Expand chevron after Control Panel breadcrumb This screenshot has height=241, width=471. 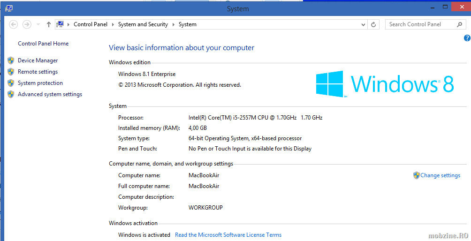pos(113,24)
